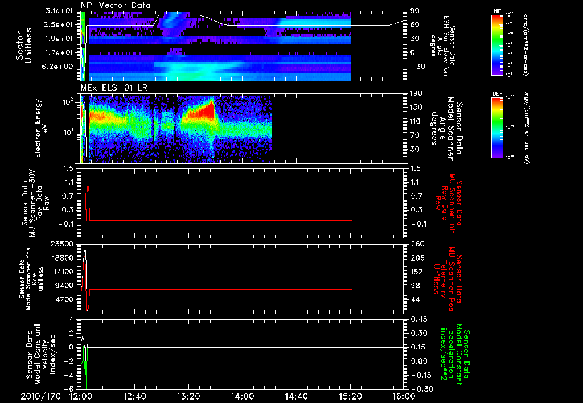Click the 12:40 time axis label

point(134,396)
